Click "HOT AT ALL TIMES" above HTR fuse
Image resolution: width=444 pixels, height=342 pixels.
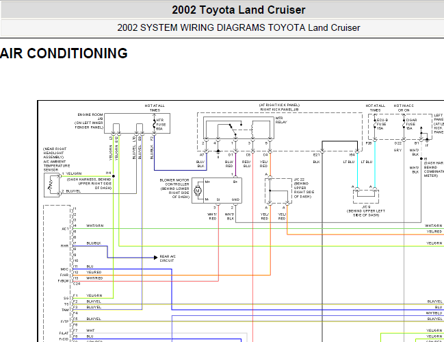155,108
